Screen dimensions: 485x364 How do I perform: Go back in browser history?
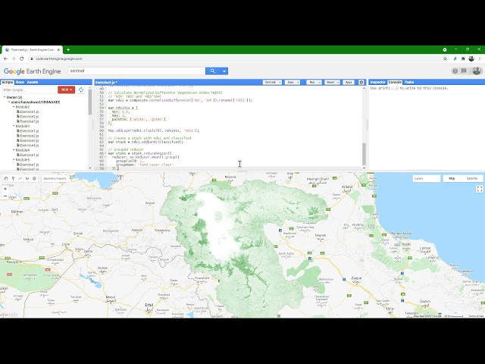(x=5, y=59)
